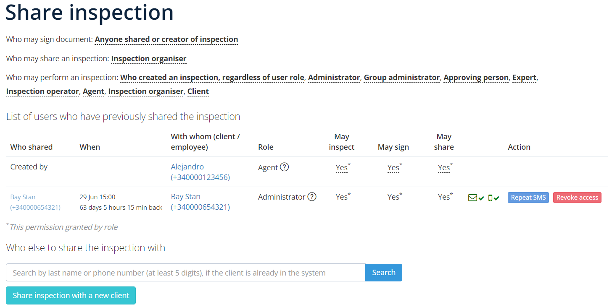The width and height of the screenshot is (612, 307).
Task: Click the SMS delivered phone icon
Action: click(x=490, y=198)
